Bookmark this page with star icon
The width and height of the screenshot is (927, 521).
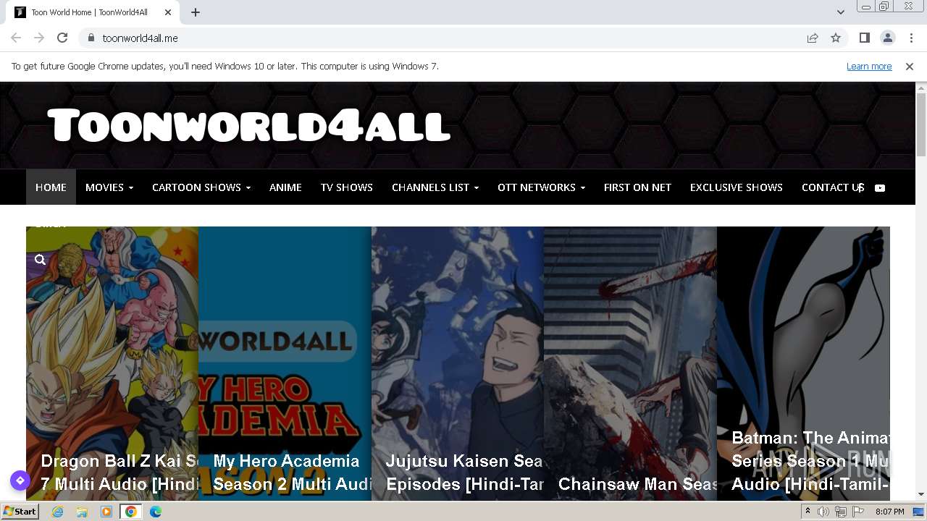(x=836, y=38)
